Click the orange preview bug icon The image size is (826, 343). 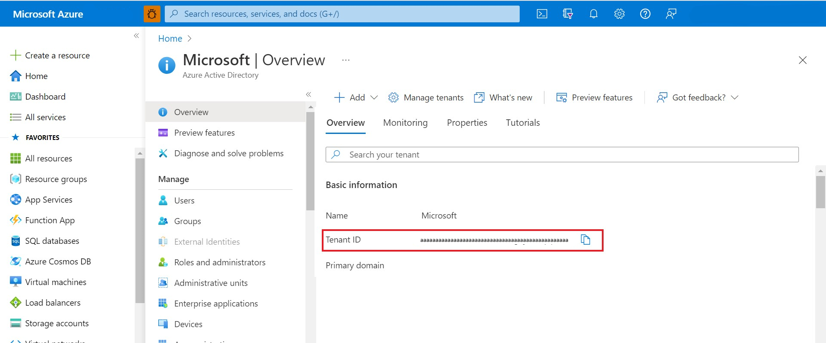click(x=152, y=14)
